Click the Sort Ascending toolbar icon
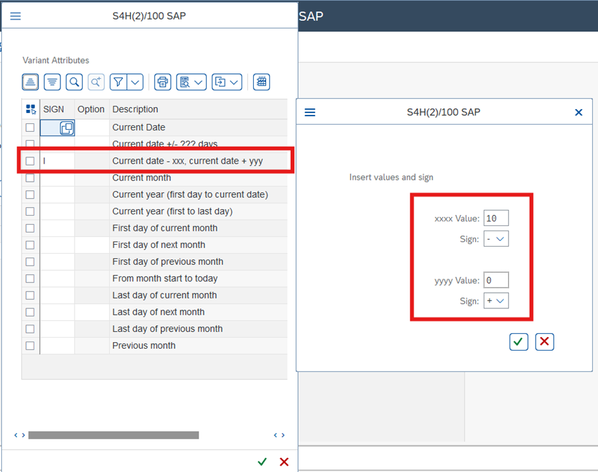598x472 pixels. [x=31, y=82]
